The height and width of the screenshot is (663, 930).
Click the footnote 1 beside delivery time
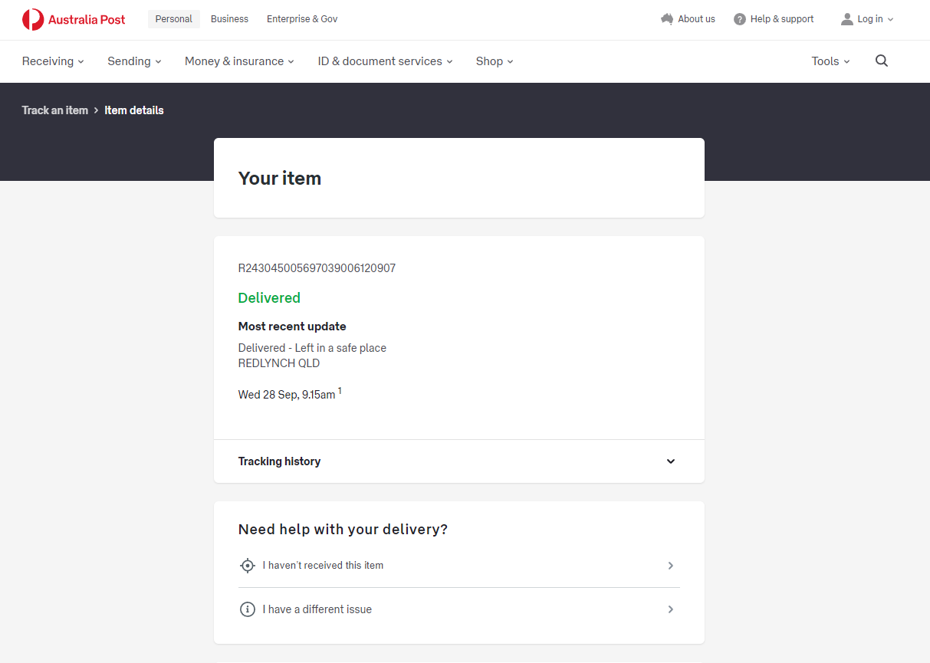pyautogui.click(x=340, y=392)
